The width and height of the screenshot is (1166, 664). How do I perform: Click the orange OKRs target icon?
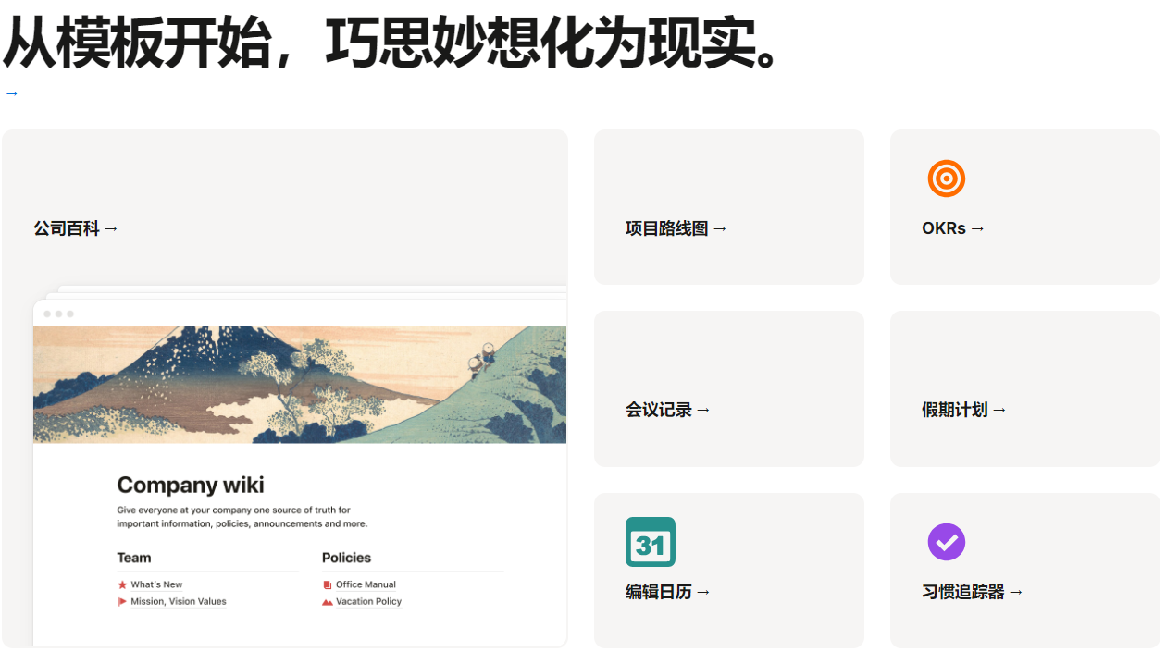click(x=946, y=178)
